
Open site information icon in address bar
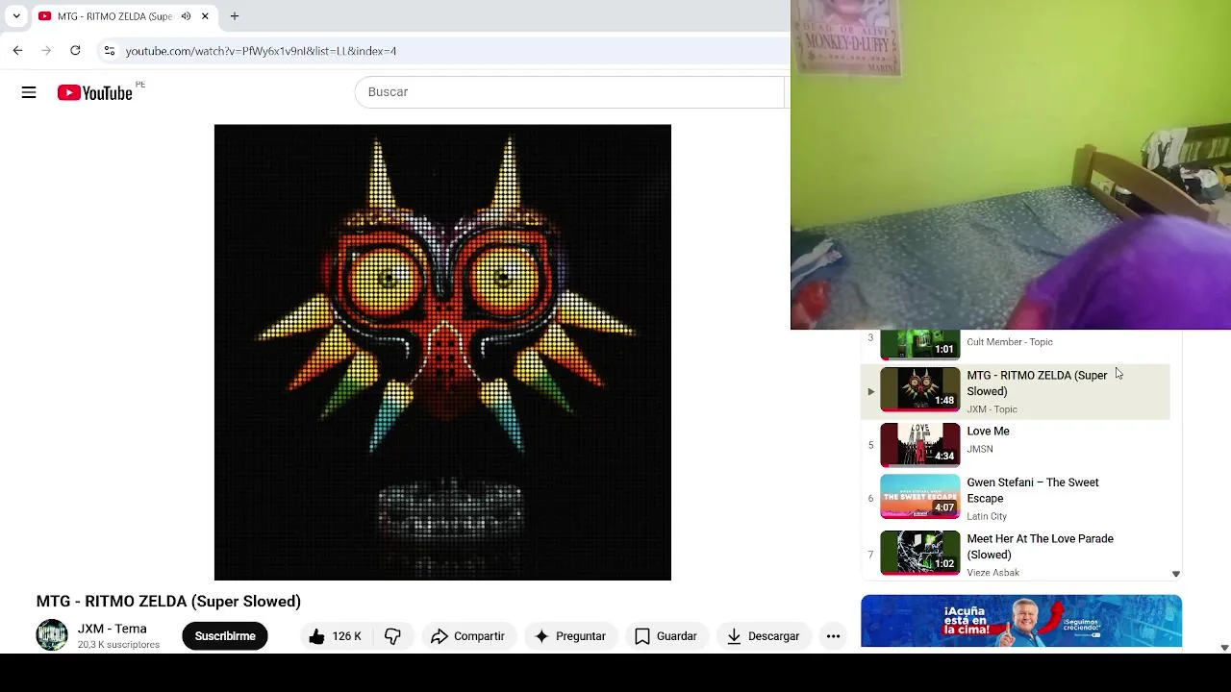[x=110, y=51]
